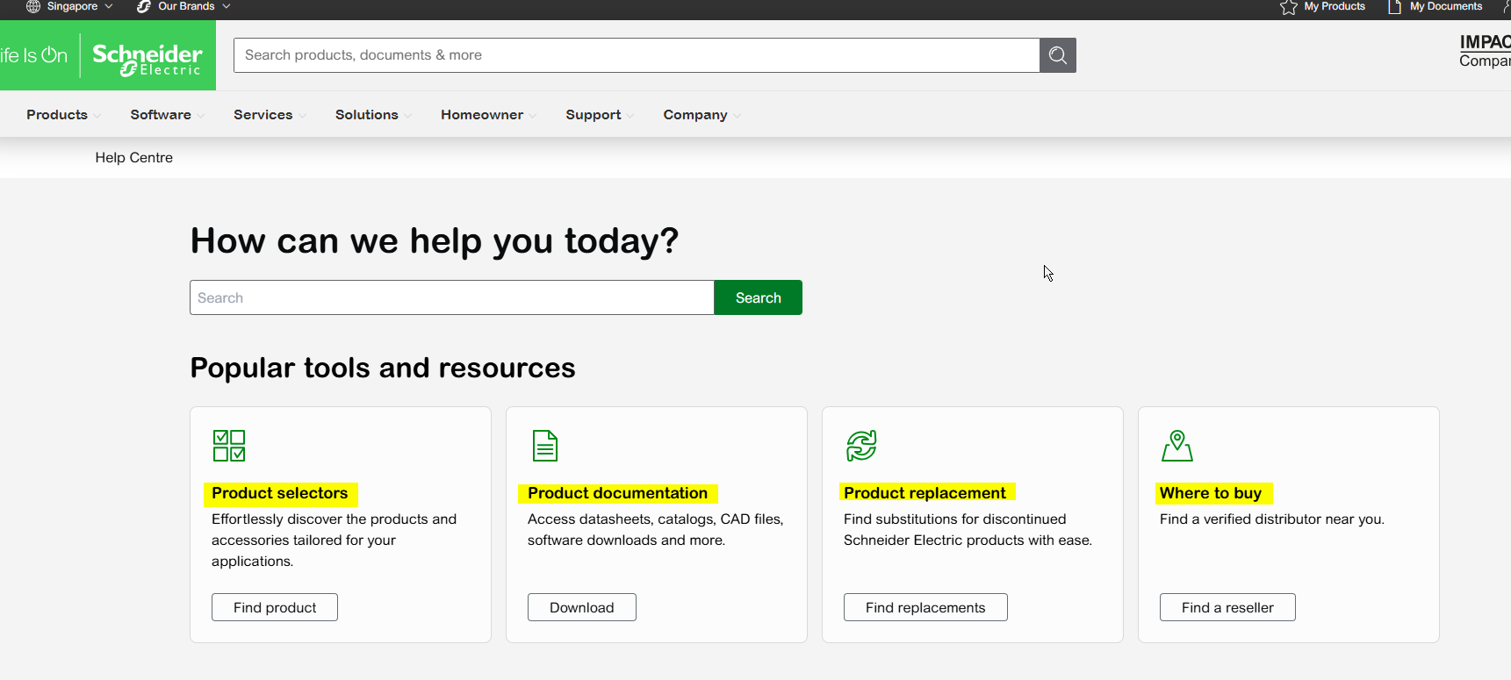Click the Product documentation file icon
This screenshot has width=1511, height=680.
click(x=545, y=446)
